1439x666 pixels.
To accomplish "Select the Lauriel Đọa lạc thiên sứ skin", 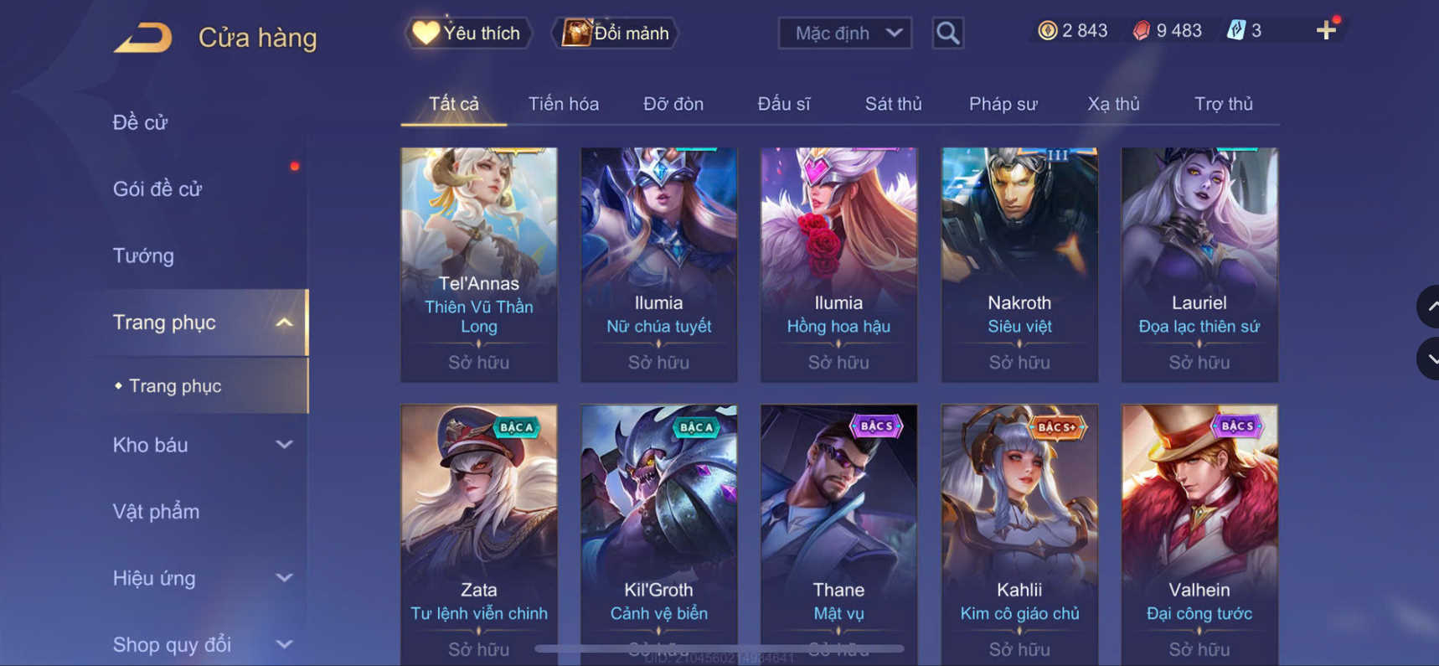I will coord(1199,265).
